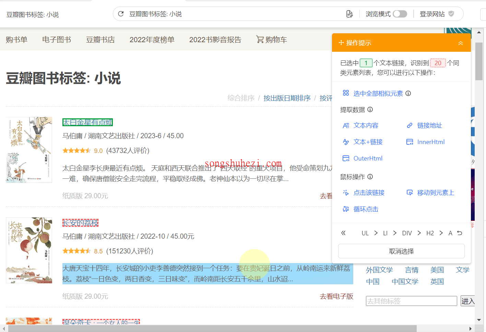Click info icon next to 提取数据
This screenshot has width=486, height=332.
click(x=370, y=109)
